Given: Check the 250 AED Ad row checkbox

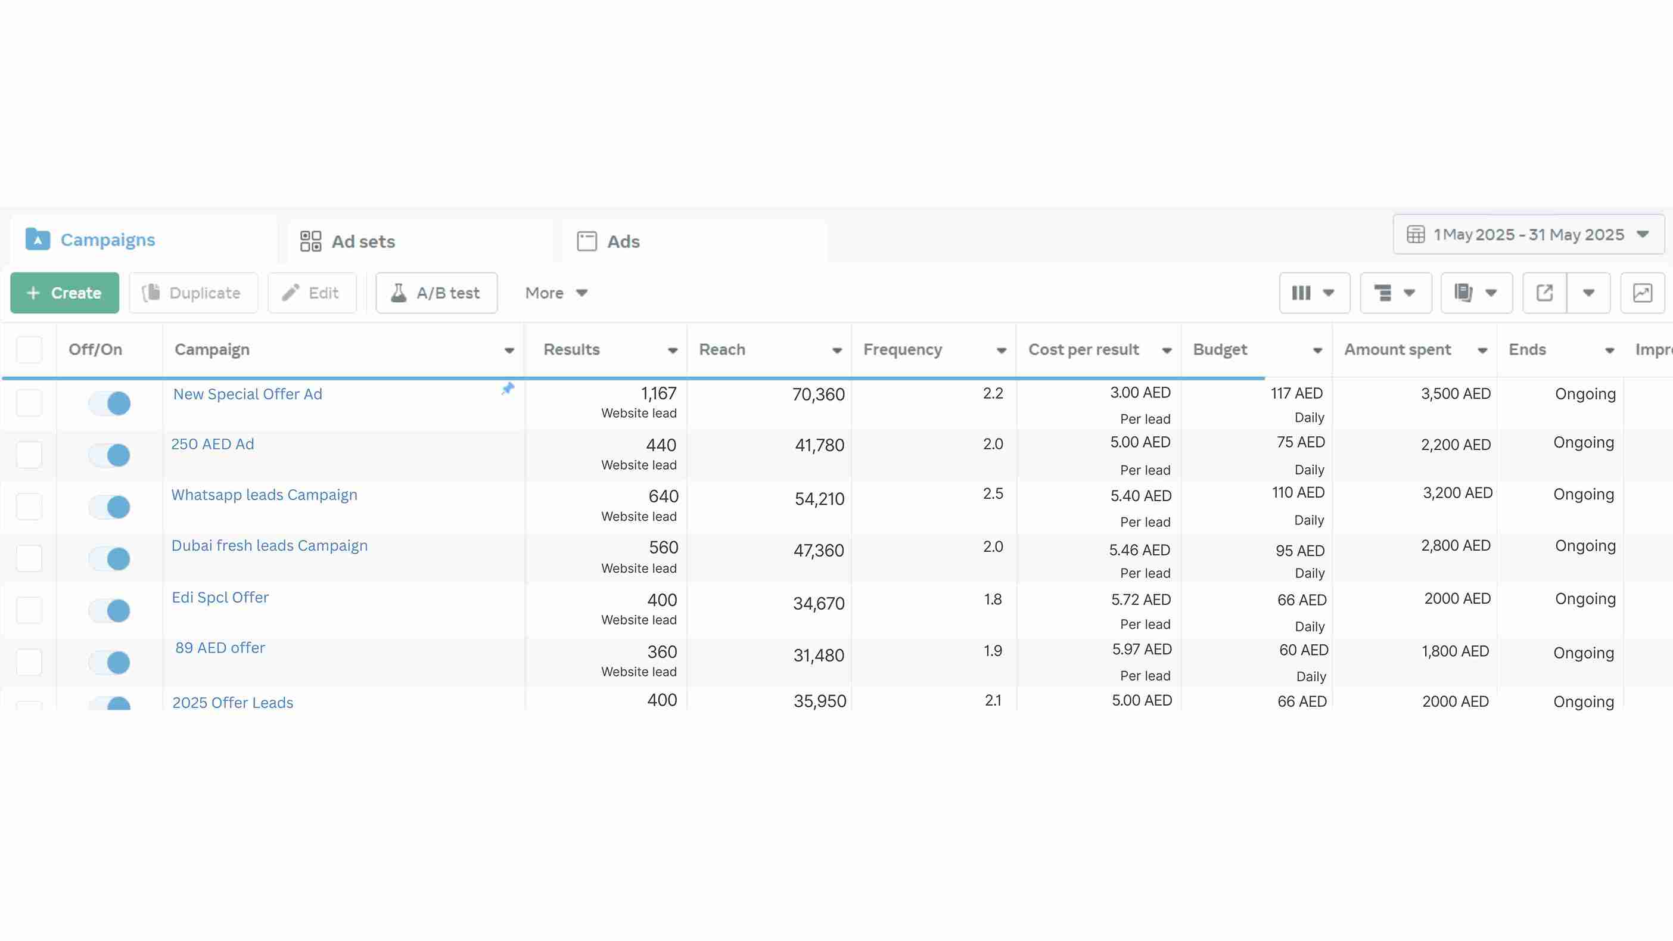Looking at the screenshot, I should (29, 455).
